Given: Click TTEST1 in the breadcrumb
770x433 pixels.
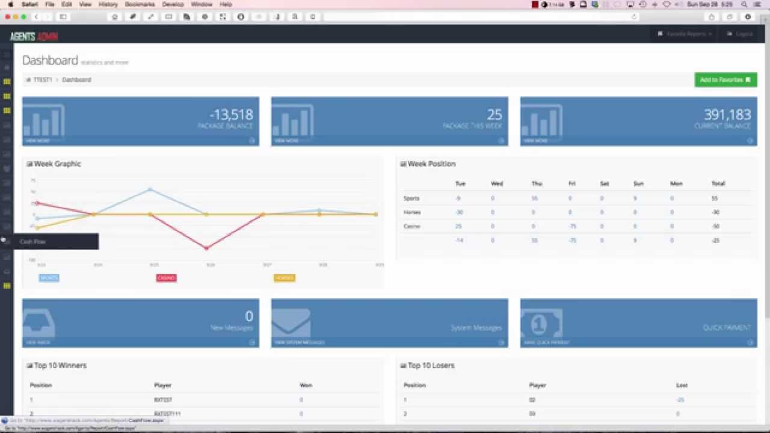Looking at the screenshot, I should [x=43, y=79].
